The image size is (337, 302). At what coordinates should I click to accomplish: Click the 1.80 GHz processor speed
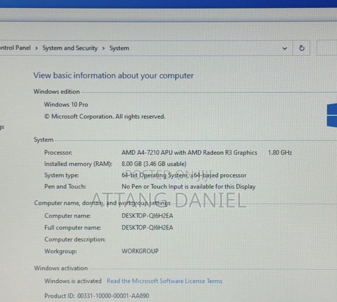coord(280,153)
